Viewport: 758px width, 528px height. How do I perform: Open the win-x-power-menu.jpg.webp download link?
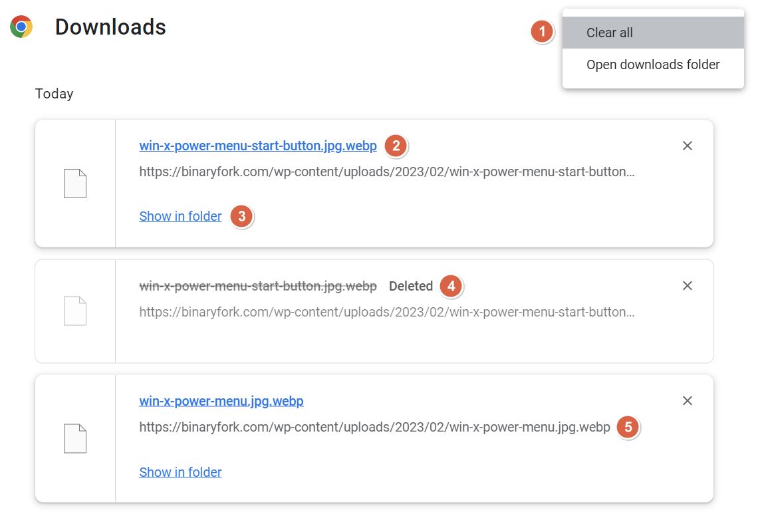221,400
